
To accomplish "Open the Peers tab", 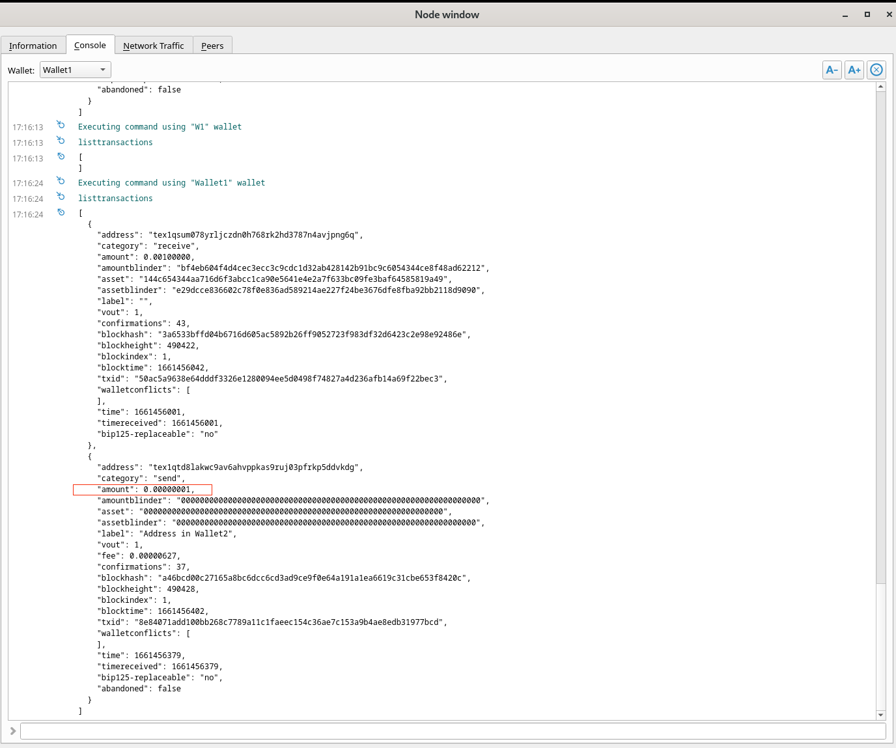I will 212,45.
